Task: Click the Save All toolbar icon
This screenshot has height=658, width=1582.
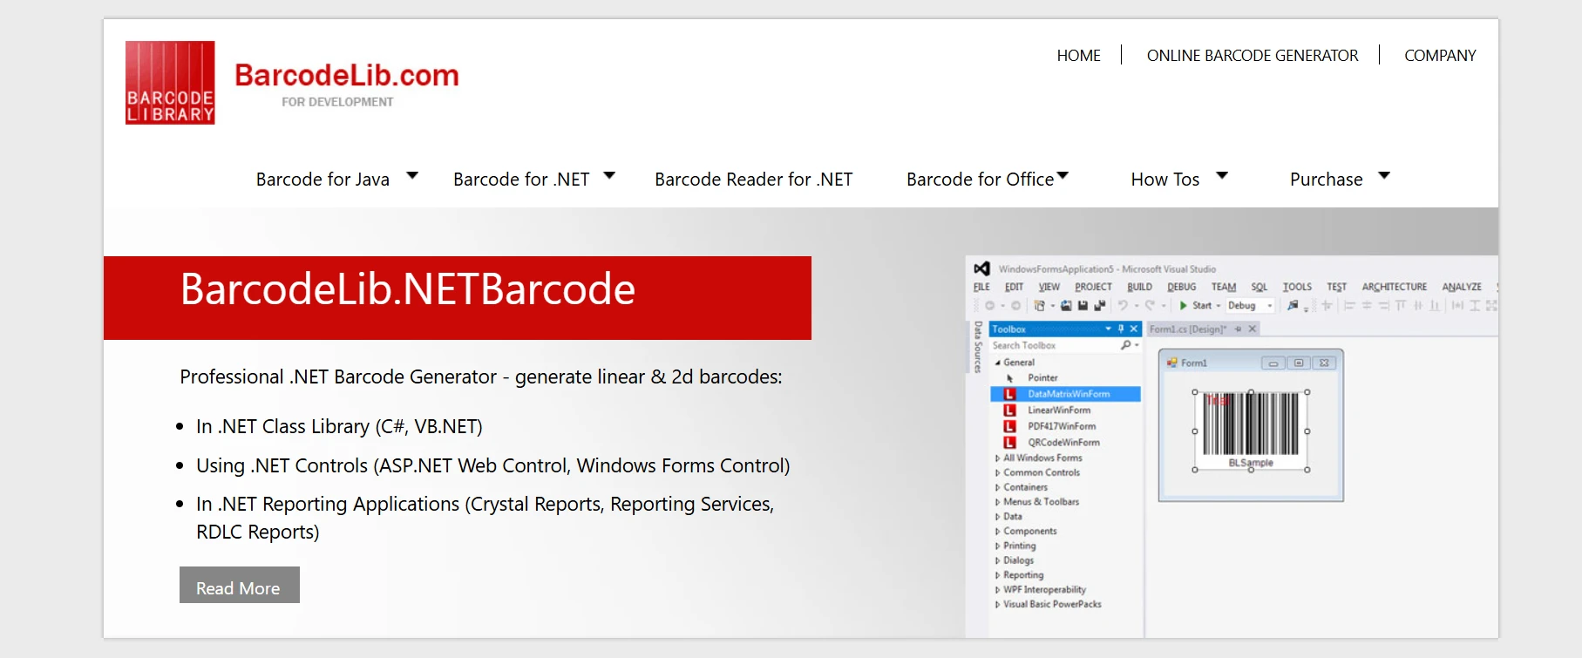Action: [x=1099, y=306]
